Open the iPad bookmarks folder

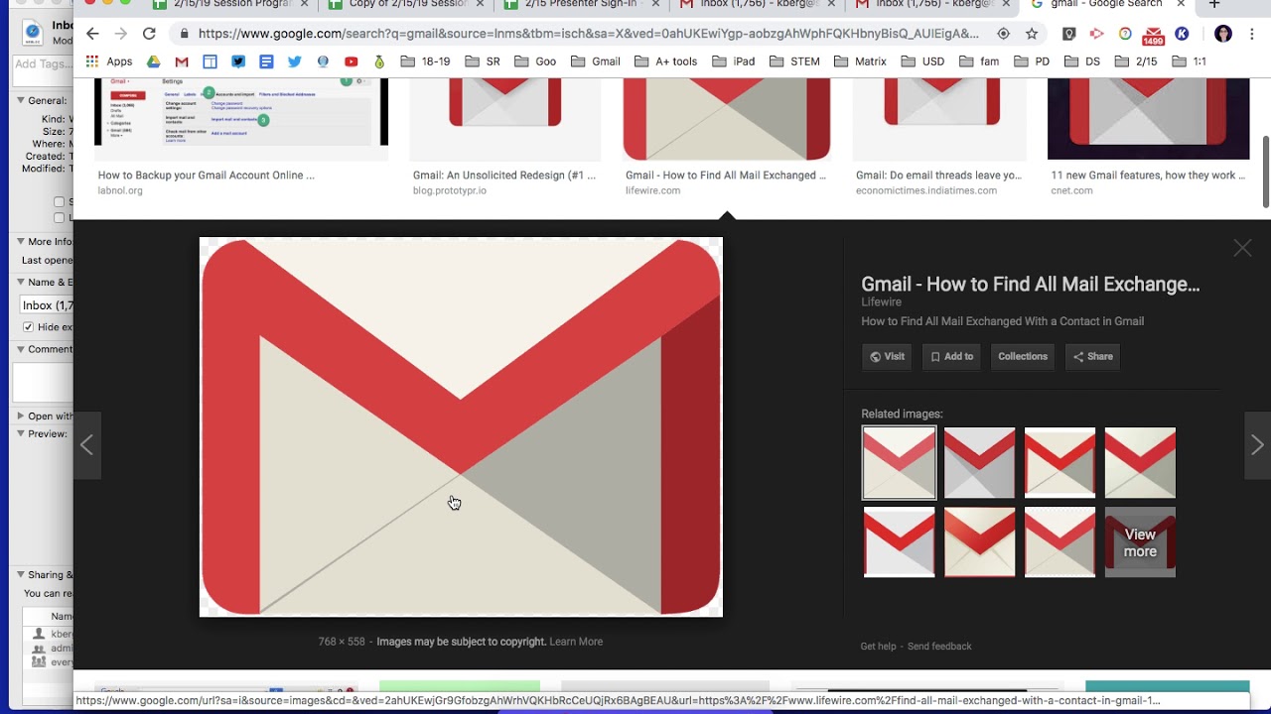733,61
